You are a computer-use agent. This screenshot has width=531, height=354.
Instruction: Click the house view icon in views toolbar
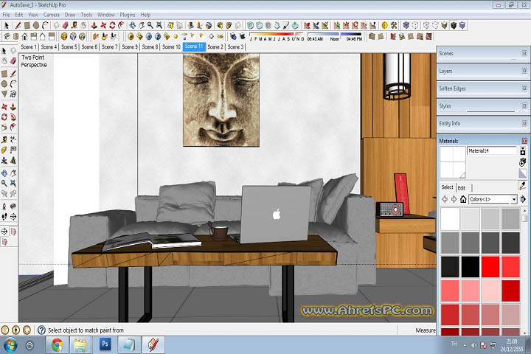tap(25, 36)
